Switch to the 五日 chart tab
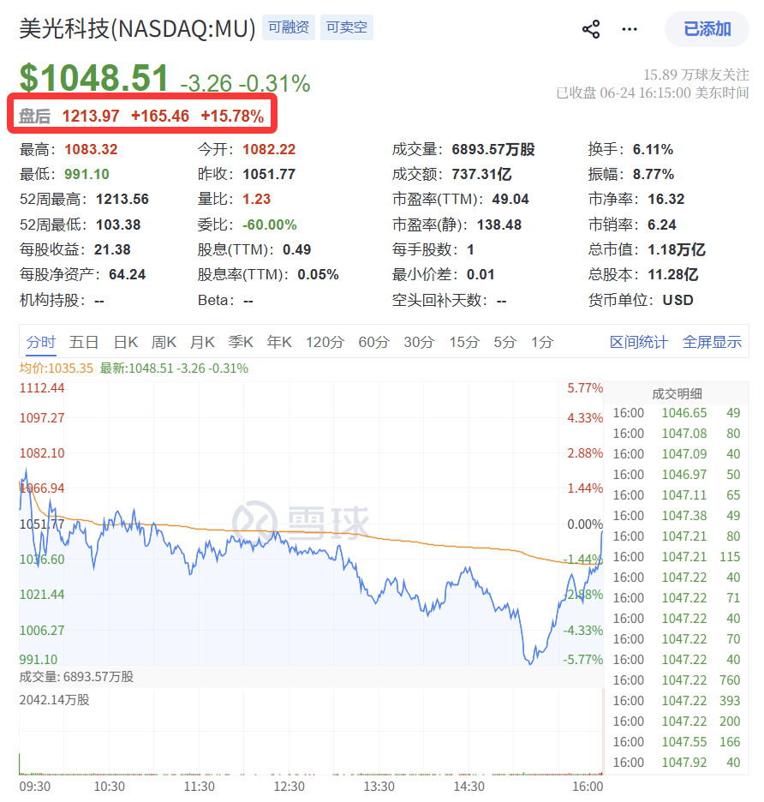The width and height of the screenshot is (764, 802). coord(84,342)
